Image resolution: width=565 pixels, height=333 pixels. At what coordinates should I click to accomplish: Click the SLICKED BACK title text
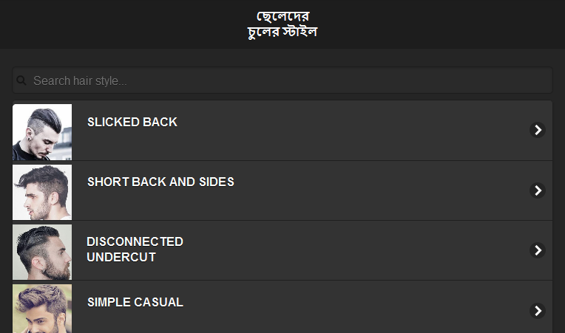pos(132,122)
